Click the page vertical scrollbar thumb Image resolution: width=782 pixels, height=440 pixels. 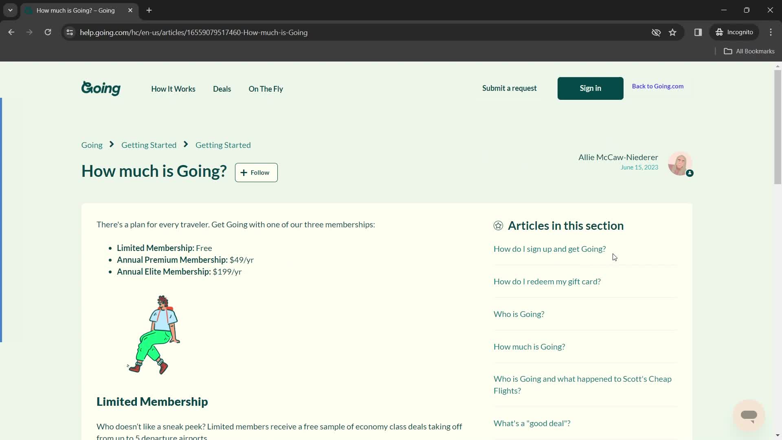click(x=778, y=127)
